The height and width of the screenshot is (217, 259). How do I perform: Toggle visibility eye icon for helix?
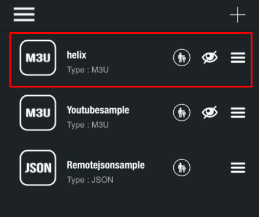[210, 57]
